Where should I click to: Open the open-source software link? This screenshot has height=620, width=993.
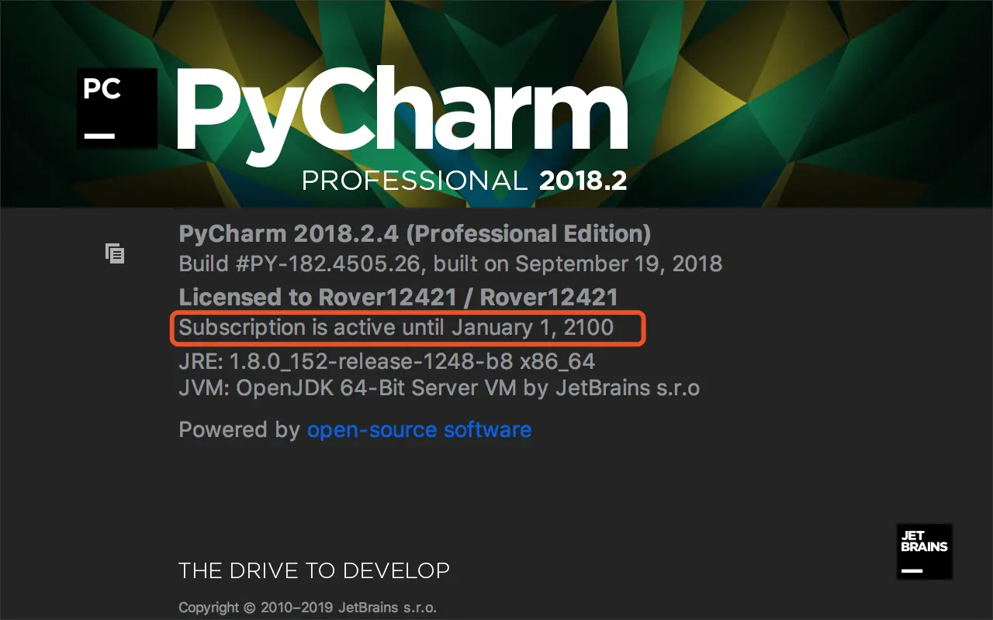(419, 429)
